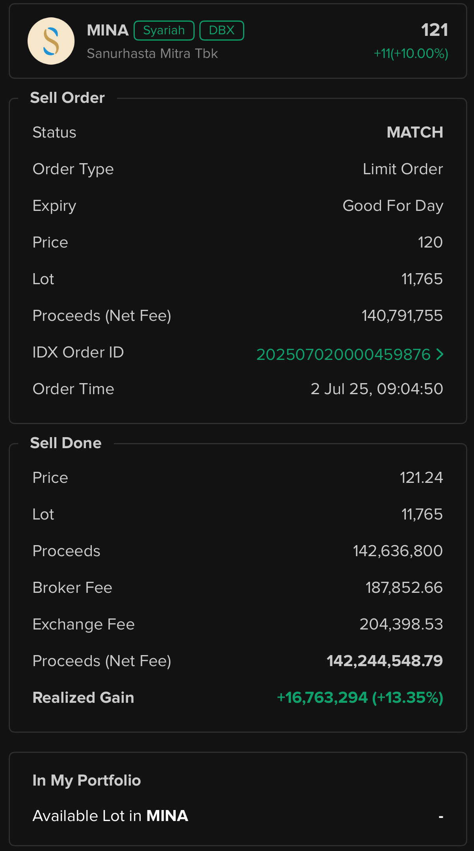
Task: Select the Sanurhasta Mitra Tbk company name
Action: tap(152, 54)
